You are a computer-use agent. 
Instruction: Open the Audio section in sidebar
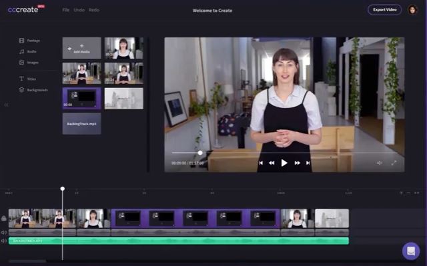point(28,51)
